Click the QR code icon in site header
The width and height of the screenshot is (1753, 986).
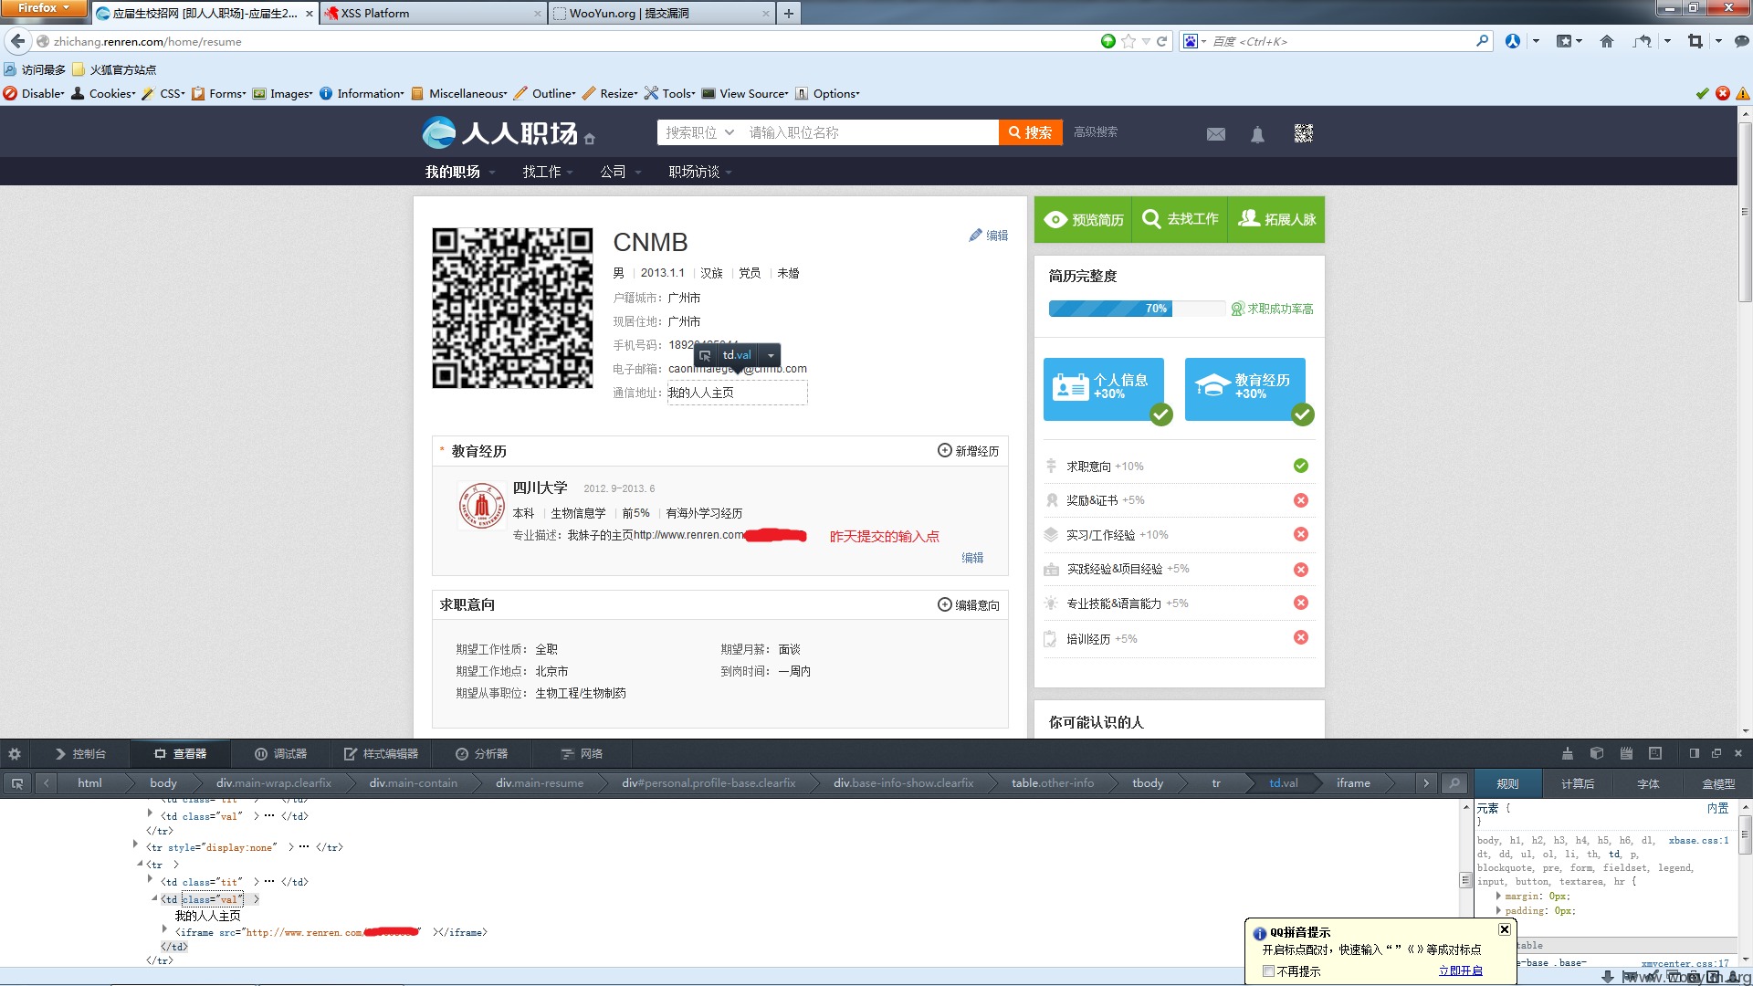[1303, 133]
